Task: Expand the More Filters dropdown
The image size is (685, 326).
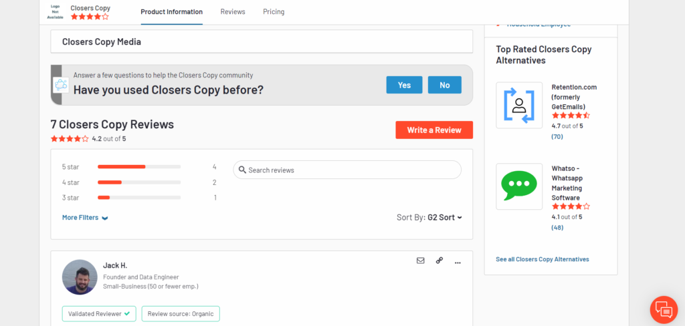Action: [x=85, y=217]
